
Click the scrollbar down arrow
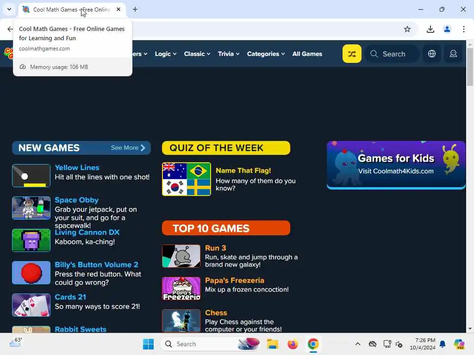pos(470,329)
